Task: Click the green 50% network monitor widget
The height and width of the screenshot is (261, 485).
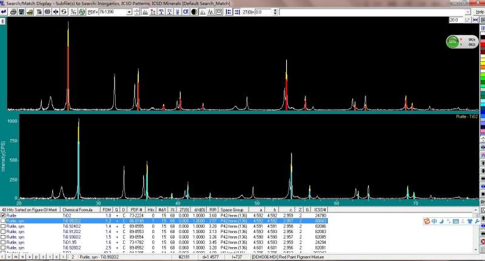Action: coord(462,42)
